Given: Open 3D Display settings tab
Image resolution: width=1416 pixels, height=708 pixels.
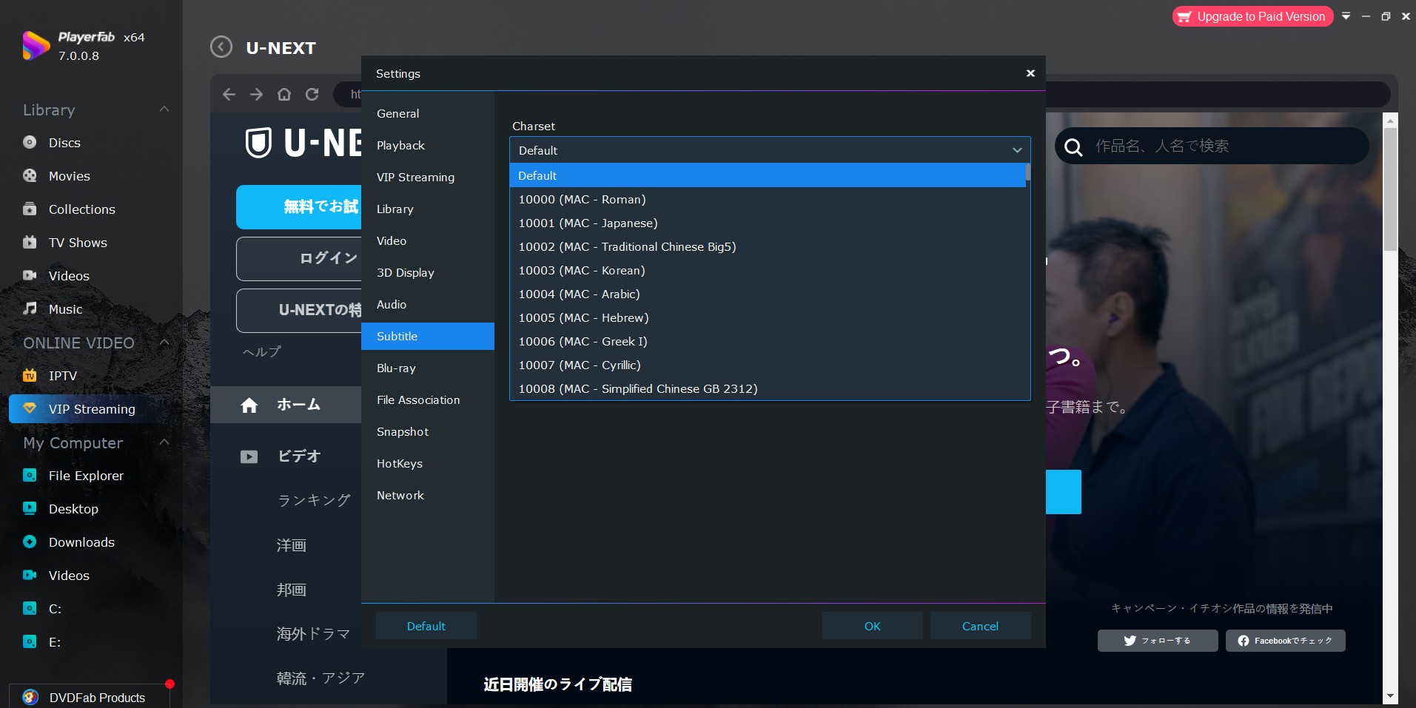Looking at the screenshot, I should point(428,272).
